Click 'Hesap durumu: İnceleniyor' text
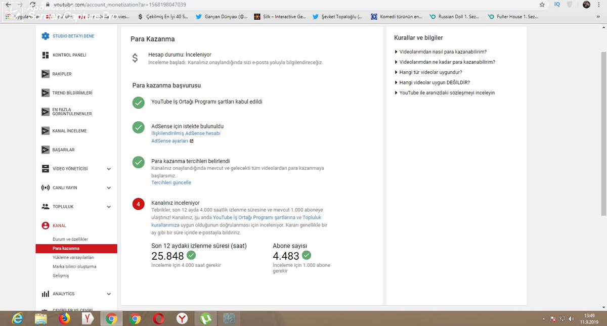The image size is (607, 326). 180,55
